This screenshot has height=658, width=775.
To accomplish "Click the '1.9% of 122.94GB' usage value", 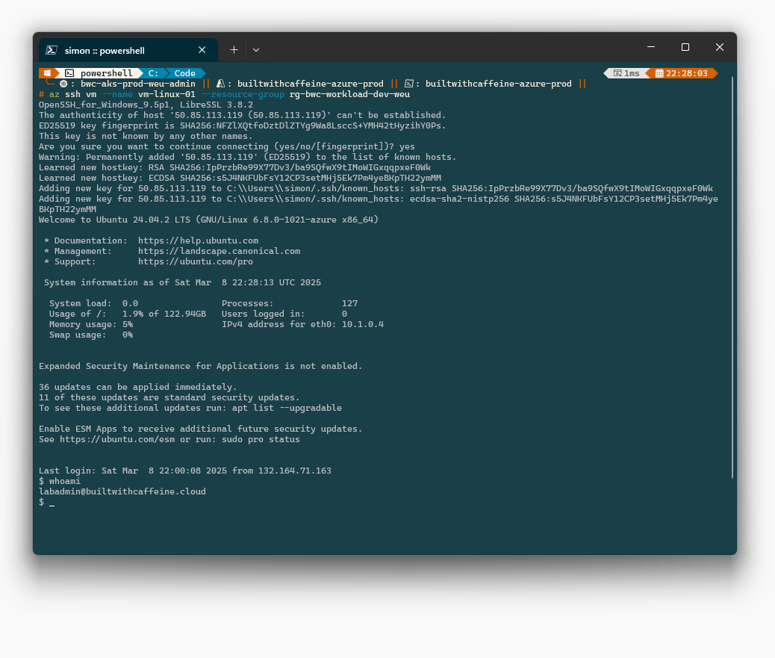I will tap(164, 314).
